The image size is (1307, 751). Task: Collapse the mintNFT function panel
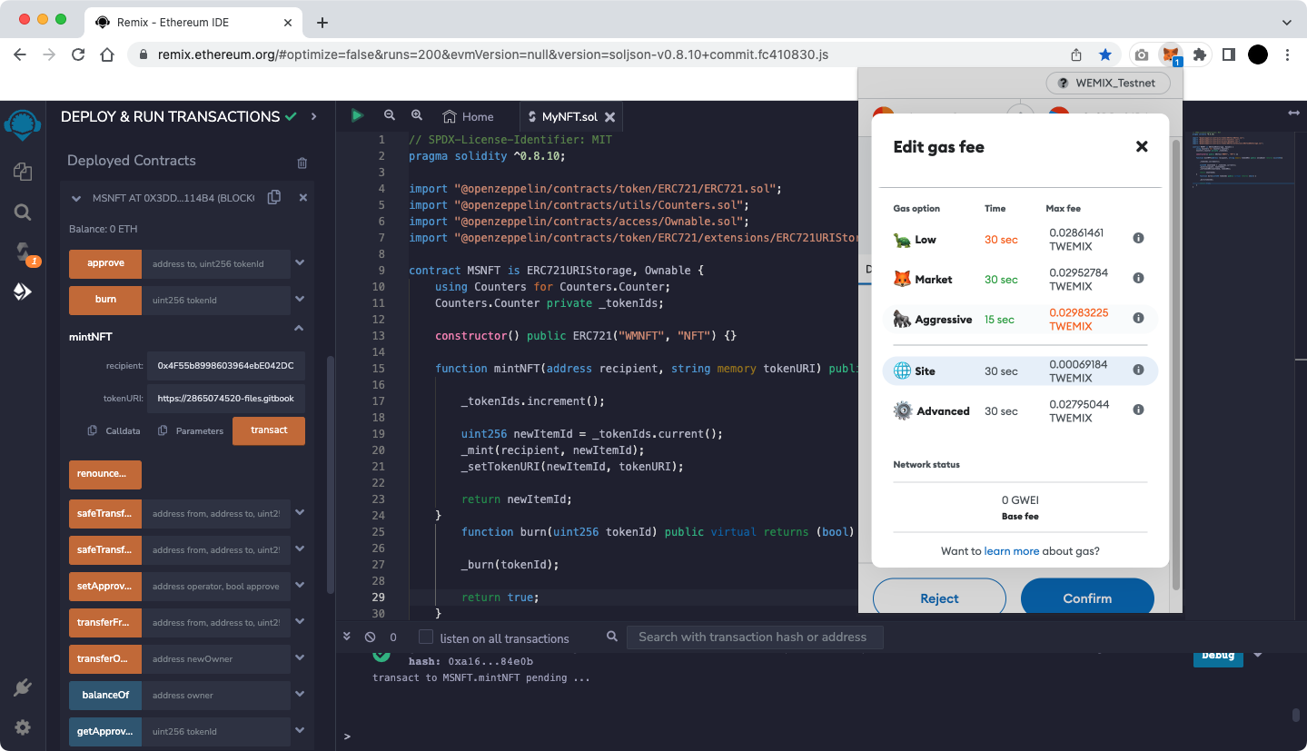click(x=299, y=328)
